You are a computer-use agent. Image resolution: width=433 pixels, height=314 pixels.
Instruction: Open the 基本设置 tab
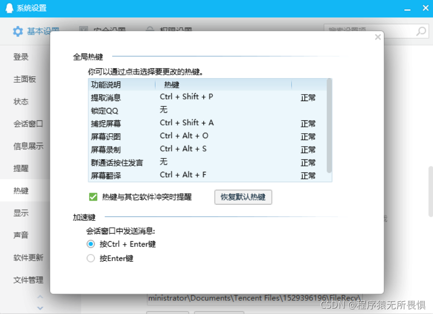tap(36, 31)
